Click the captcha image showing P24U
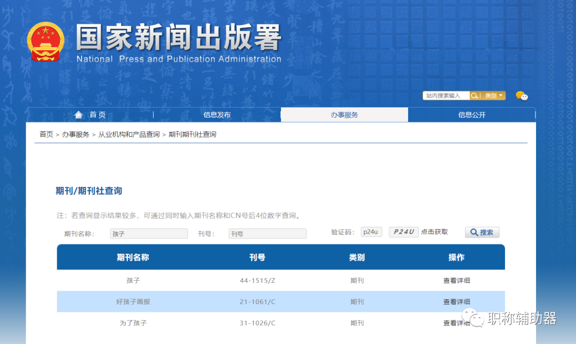Screen dimensions: 576x344 tap(404, 232)
